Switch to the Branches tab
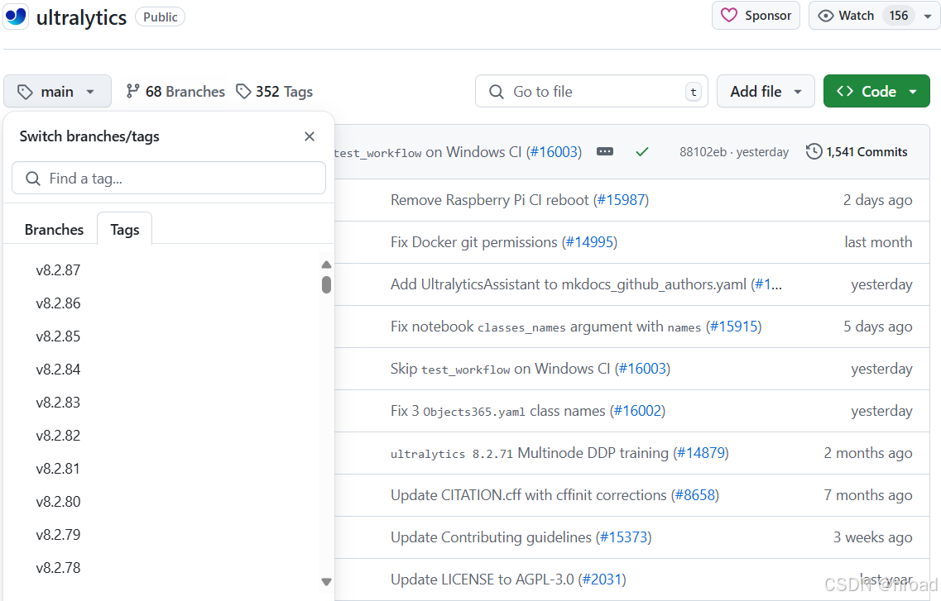Viewport: 941px width, 601px height. 54,230
